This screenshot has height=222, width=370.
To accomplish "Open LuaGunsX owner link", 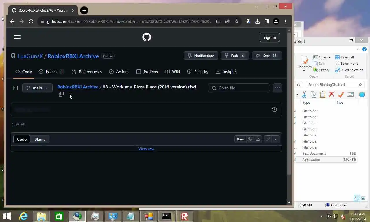I will pos(30,56).
